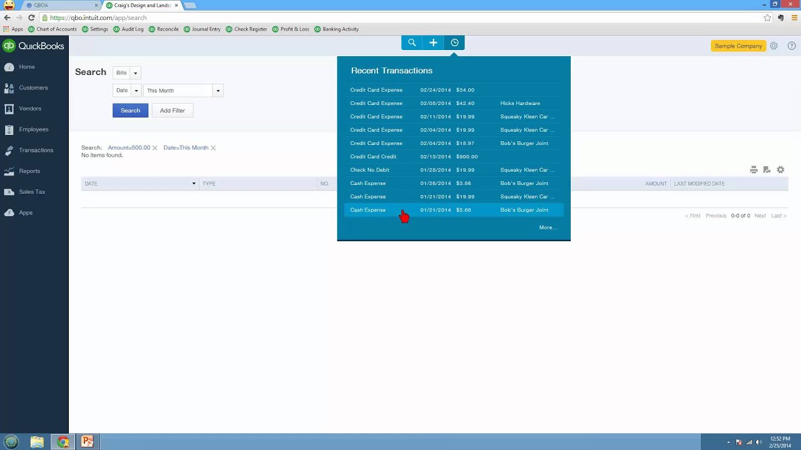Viewport: 801px width, 450px height.
Task: Open the Cash Expense $5.66 transaction
Action: [x=454, y=210]
